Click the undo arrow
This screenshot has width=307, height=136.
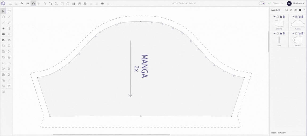coord(22,4)
